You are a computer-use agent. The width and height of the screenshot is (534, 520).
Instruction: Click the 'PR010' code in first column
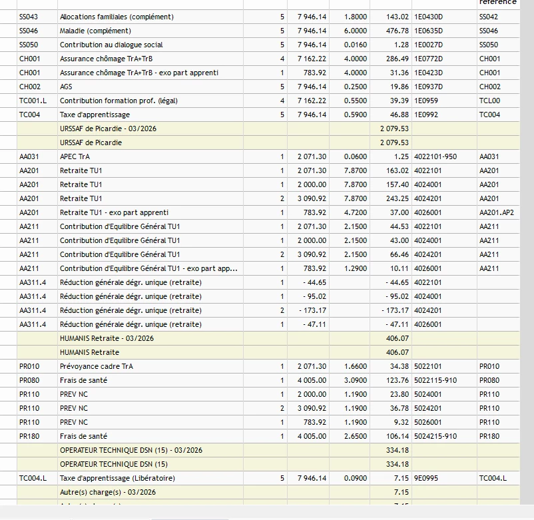[x=29, y=366]
